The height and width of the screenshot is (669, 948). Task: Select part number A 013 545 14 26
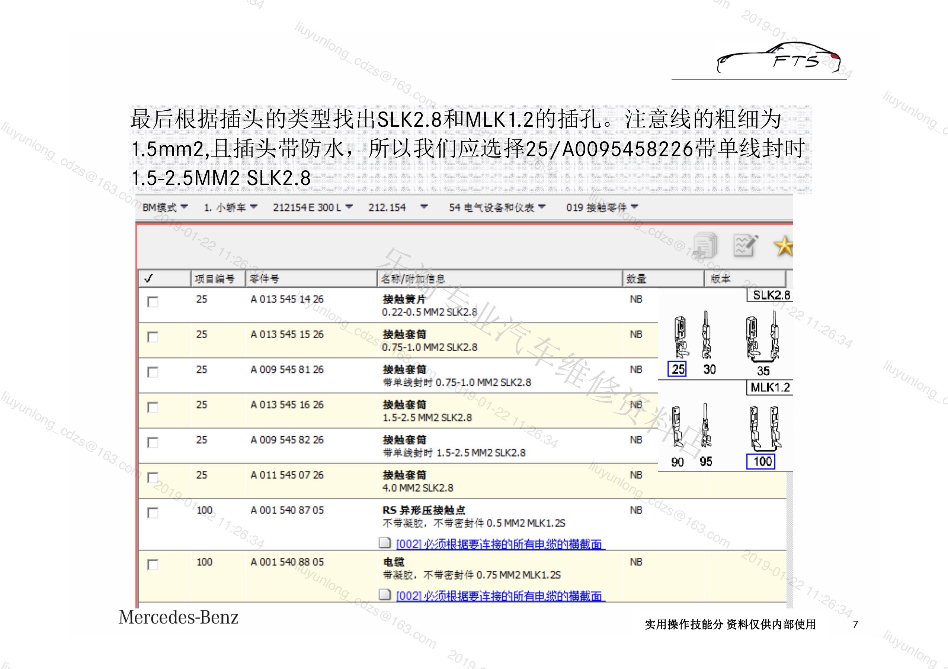coord(287,299)
